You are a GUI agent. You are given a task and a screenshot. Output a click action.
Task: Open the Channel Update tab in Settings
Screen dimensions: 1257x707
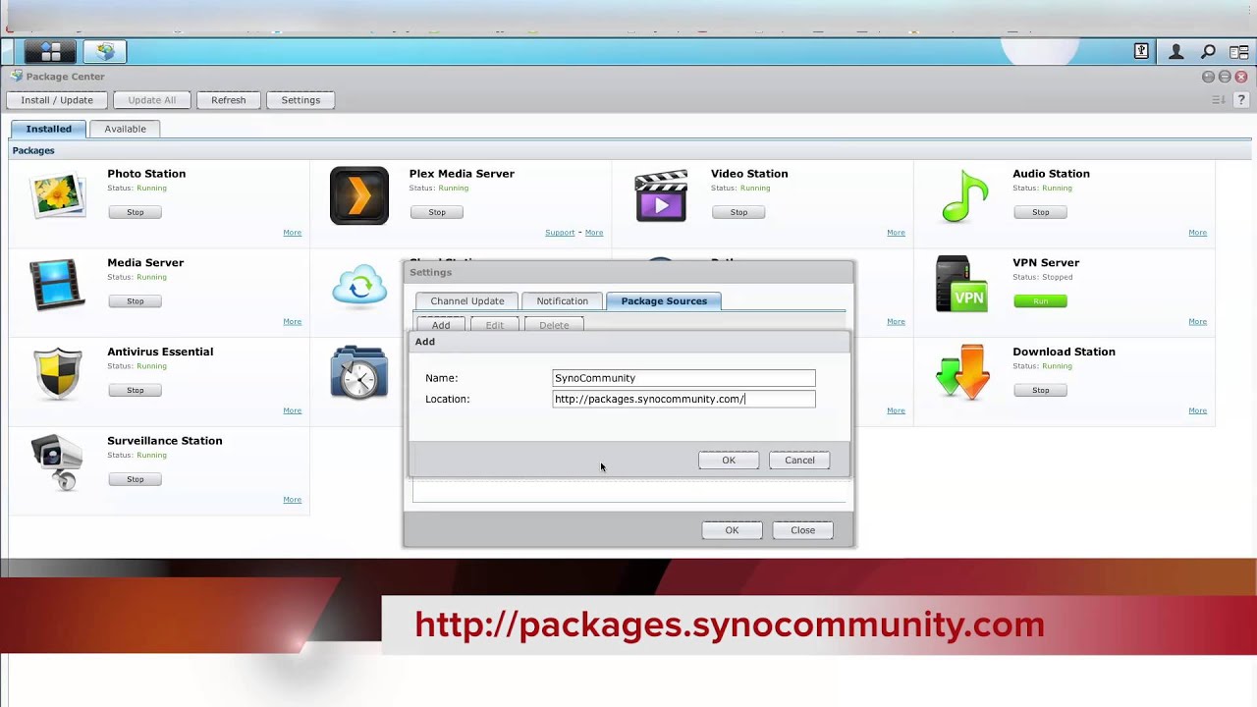(467, 301)
